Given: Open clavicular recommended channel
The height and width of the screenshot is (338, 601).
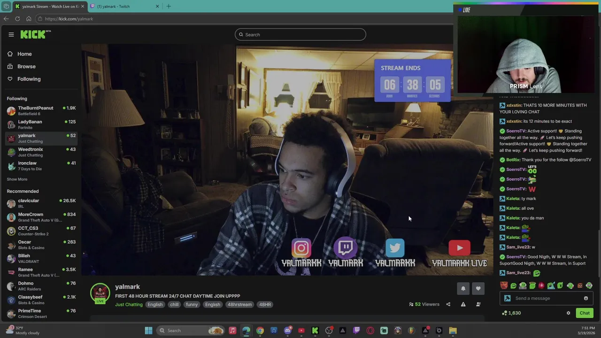Looking at the screenshot, I should [x=41, y=203].
